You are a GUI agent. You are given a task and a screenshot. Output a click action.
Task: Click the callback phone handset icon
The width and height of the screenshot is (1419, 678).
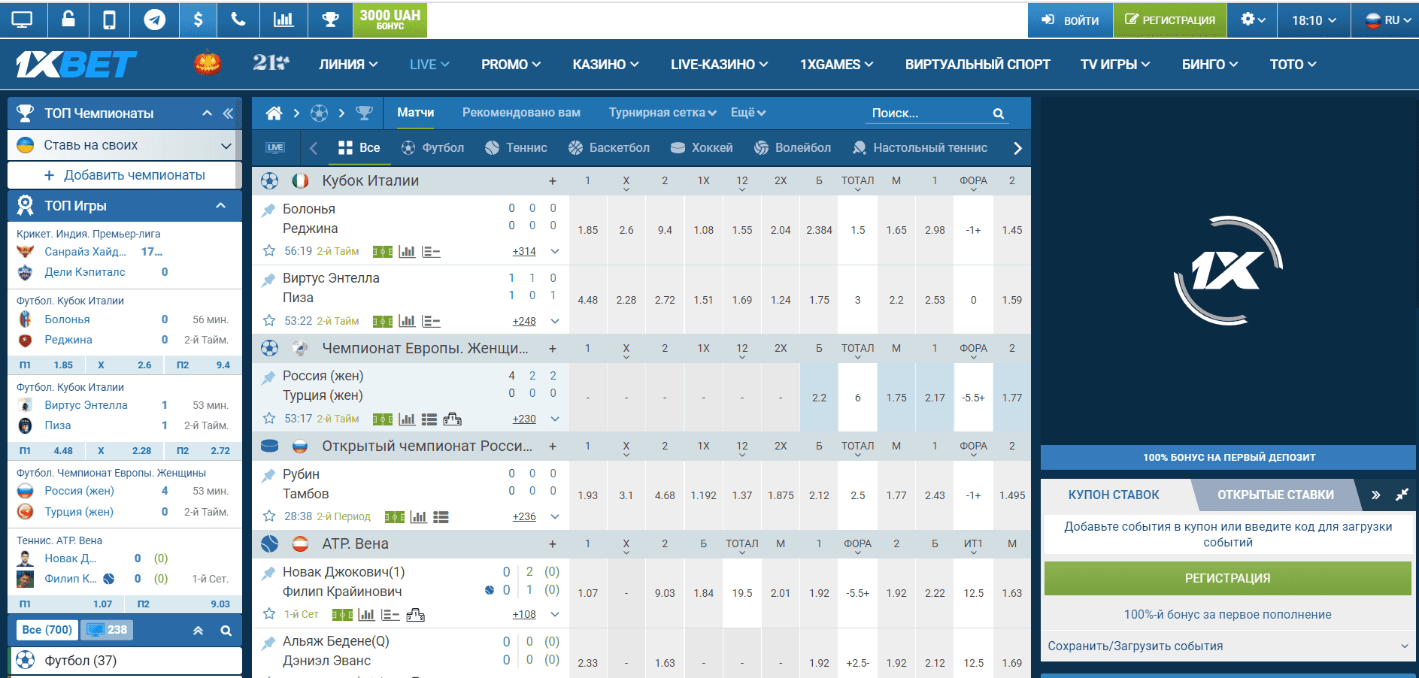238,20
